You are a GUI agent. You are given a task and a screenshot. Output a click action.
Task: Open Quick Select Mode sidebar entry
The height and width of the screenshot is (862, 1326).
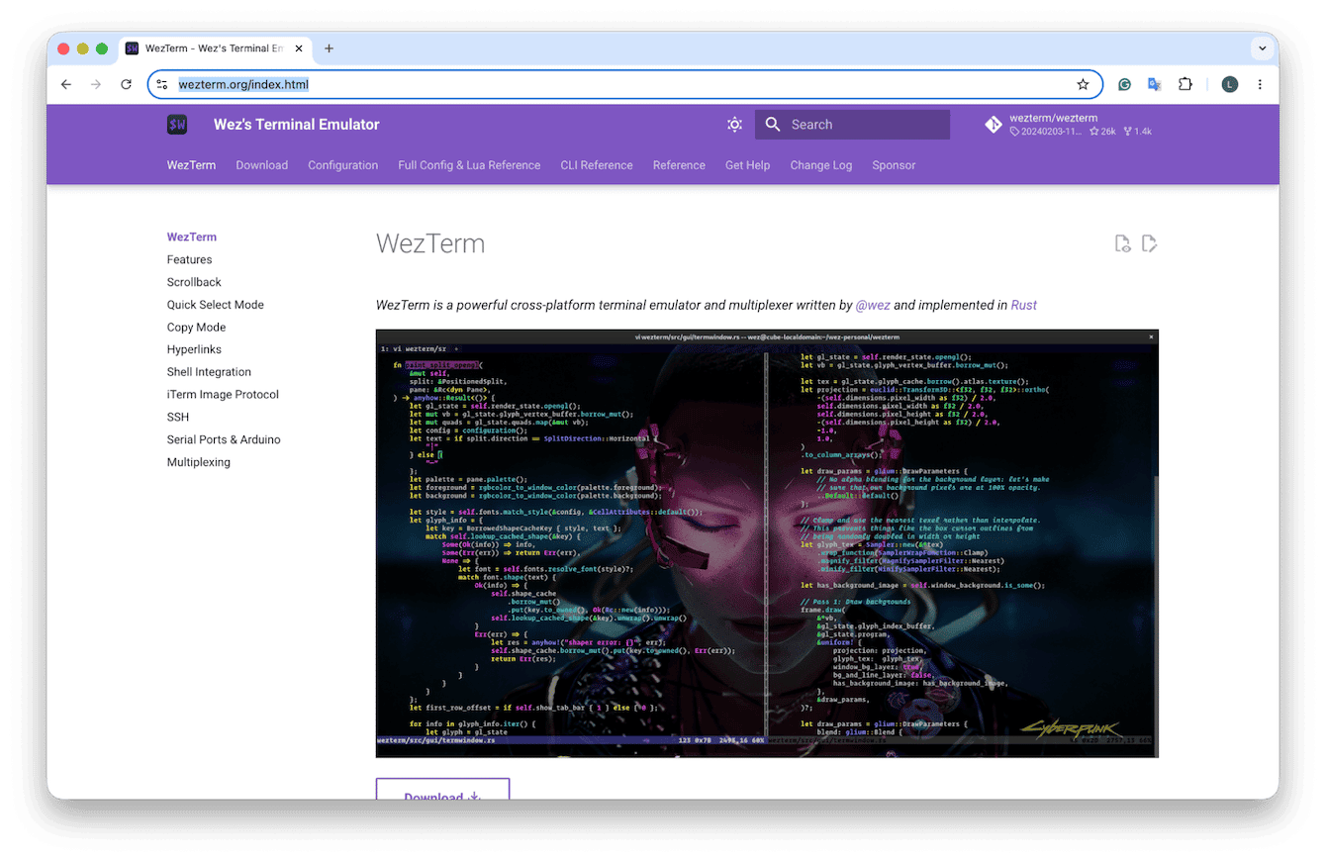pos(215,305)
